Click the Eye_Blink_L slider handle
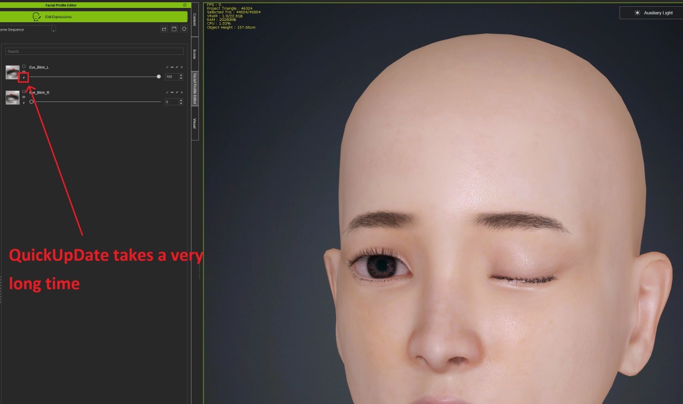Viewport: 683px width, 404px height. [159, 76]
